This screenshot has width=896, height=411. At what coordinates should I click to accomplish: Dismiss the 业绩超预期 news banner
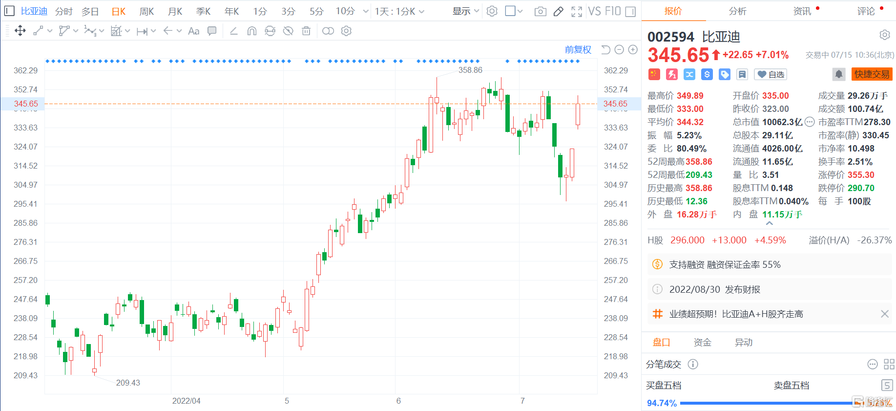[x=884, y=314]
